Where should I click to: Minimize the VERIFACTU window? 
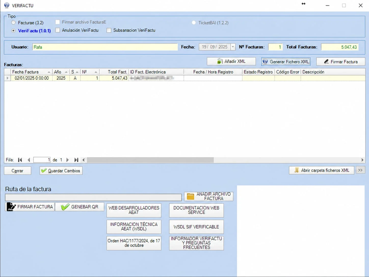click(x=327, y=5)
